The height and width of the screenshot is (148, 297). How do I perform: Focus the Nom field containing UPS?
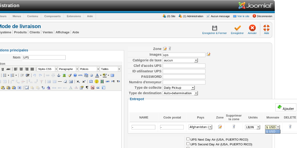click(44, 58)
